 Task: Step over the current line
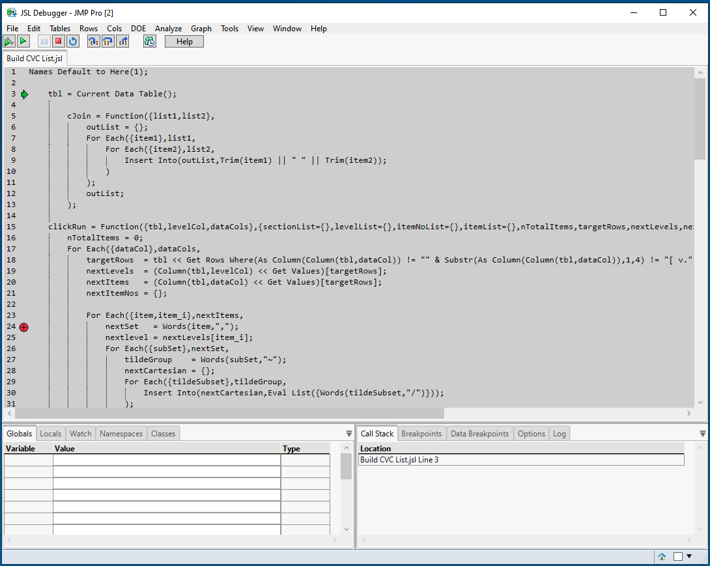108,41
